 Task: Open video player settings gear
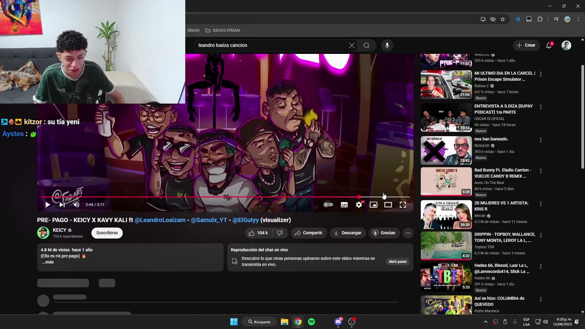(x=359, y=205)
